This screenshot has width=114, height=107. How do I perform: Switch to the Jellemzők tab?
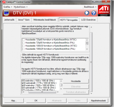point(9,20)
